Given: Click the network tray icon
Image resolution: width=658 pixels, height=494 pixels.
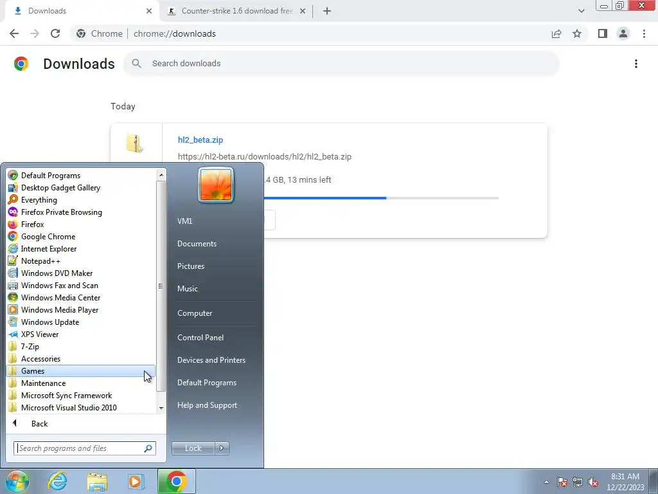Looking at the screenshot, I should [578, 482].
